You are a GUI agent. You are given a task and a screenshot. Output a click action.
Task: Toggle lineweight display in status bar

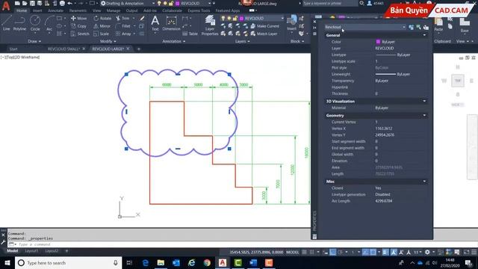tap(385, 253)
